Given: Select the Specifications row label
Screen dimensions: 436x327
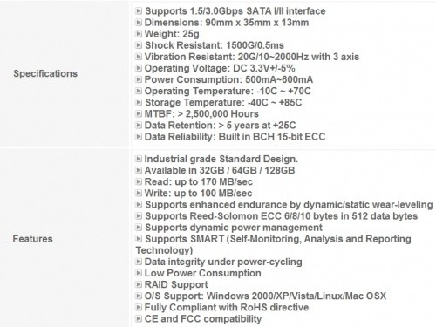Looking at the screenshot, I should click(45, 73).
